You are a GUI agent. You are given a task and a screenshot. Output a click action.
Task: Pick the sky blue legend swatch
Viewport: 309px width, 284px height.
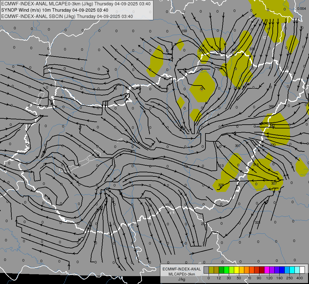click(287, 270)
